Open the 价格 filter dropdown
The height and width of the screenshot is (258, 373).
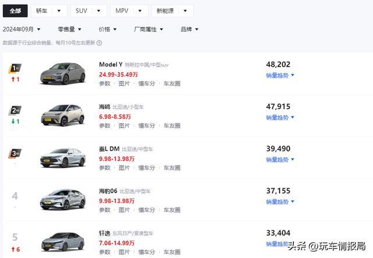coord(108,29)
